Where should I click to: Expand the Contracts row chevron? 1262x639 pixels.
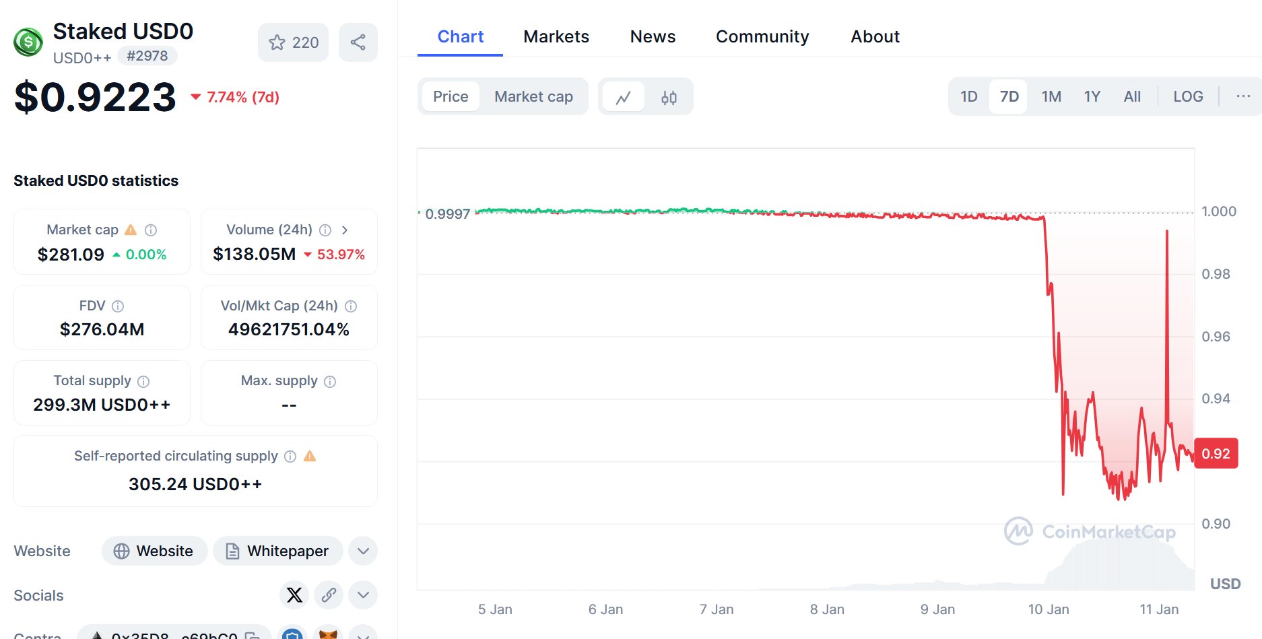[363, 634]
